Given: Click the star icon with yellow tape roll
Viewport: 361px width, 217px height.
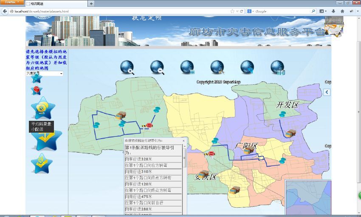Looking at the screenshot, I should point(42,108).
